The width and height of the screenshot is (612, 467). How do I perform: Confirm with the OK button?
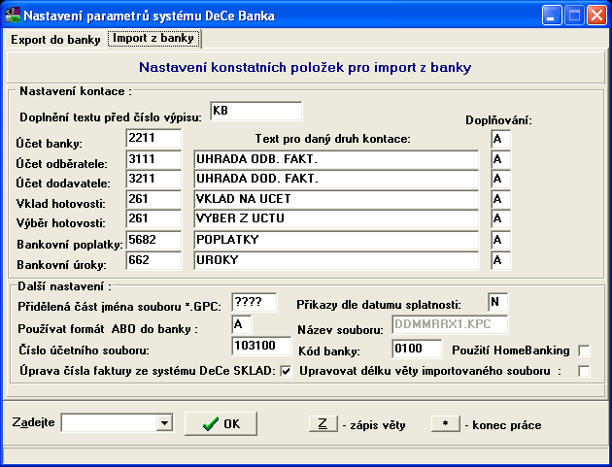221,423
